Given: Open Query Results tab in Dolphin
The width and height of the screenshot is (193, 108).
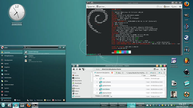Looking at the screenshot, I should click(136, 73).
